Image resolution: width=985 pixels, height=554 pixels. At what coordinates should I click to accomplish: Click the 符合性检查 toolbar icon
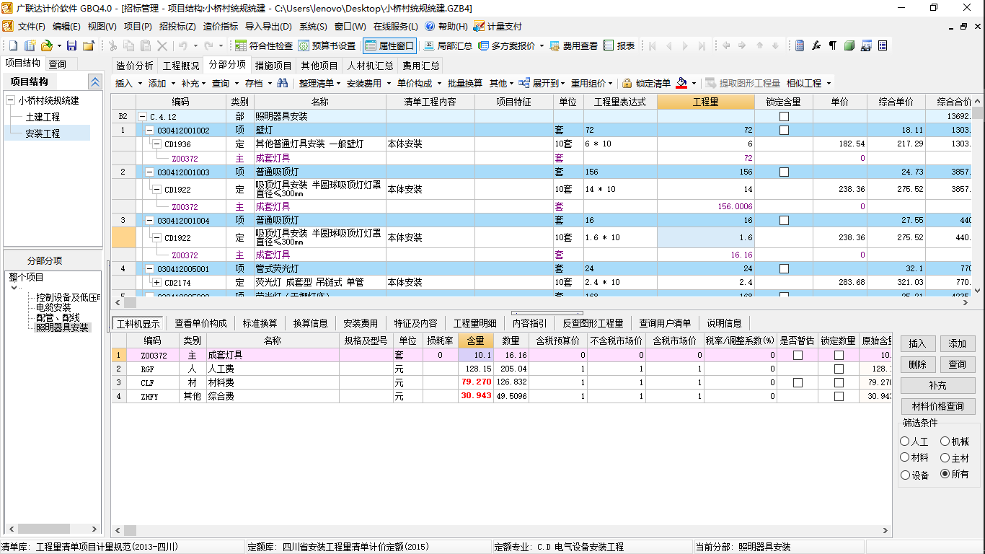[242, 45]
